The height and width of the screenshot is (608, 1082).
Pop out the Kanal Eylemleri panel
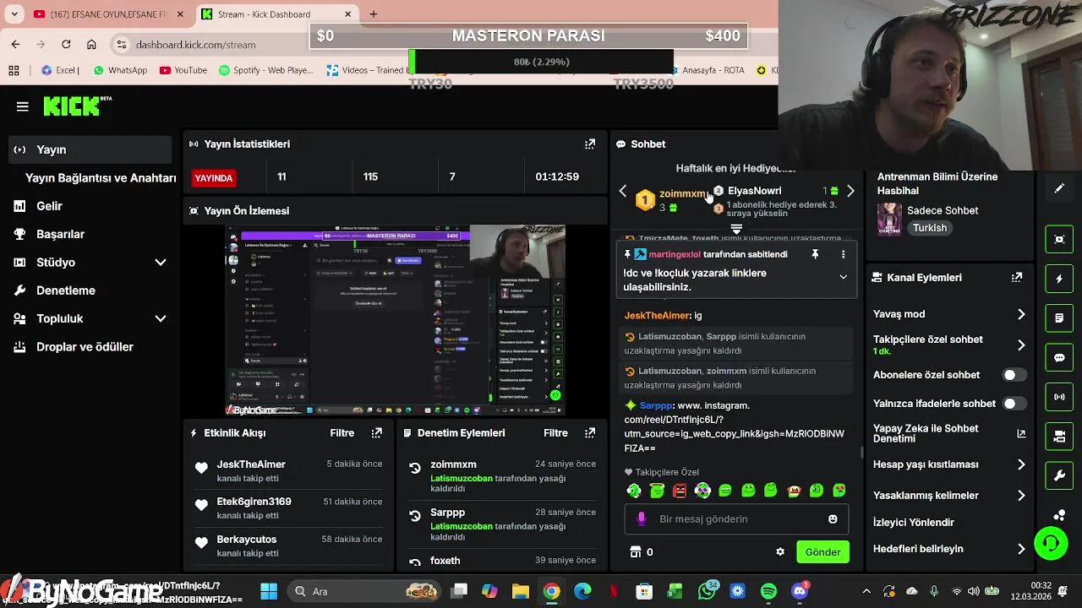[x=1017, y=277]
